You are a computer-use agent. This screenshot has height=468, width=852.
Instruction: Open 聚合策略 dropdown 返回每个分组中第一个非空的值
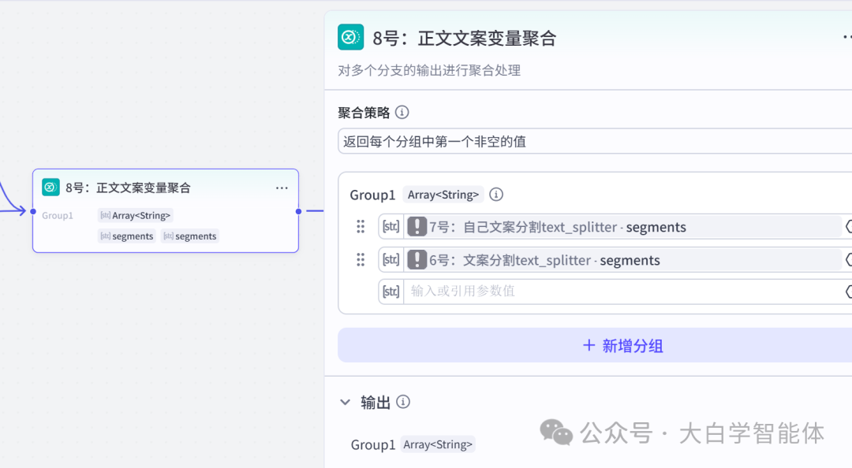(x=595, y=142)
